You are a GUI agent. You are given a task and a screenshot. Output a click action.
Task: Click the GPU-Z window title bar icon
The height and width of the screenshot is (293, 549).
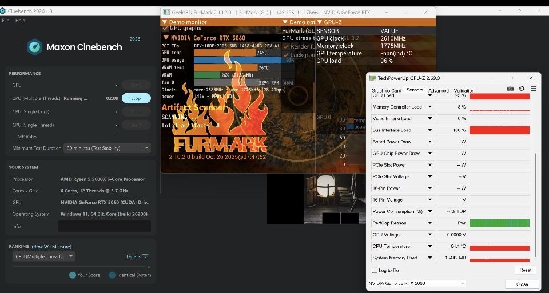(373, 78)
